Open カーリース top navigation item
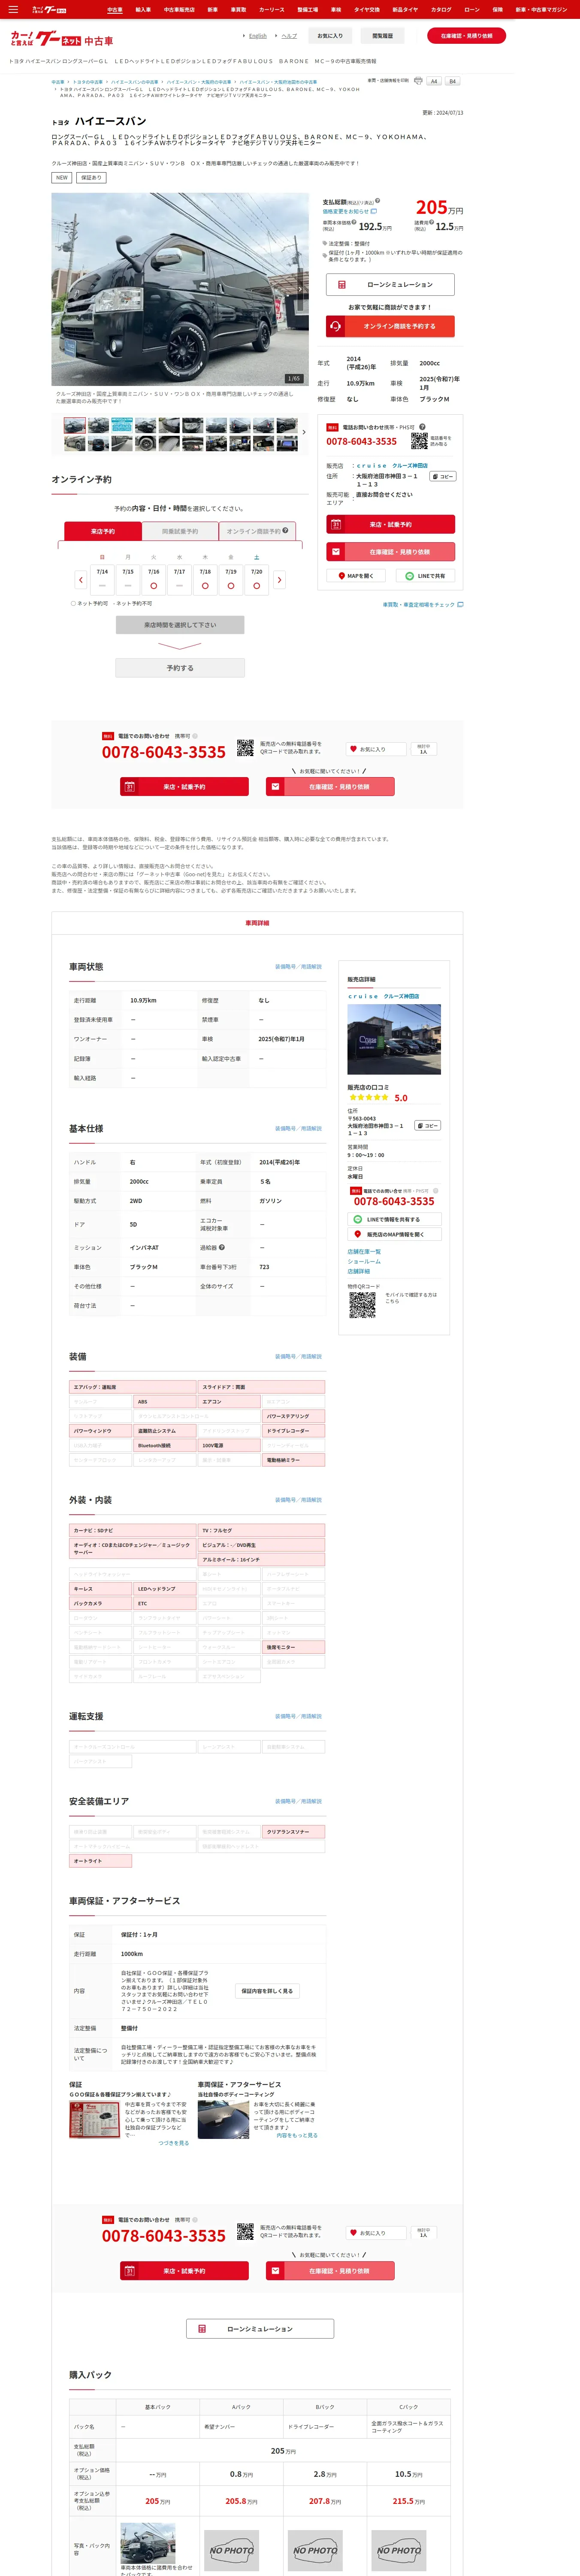Image resolution: width=580 pixels, height=2576 pixels. pyautogui.click(x=272, y=9)
